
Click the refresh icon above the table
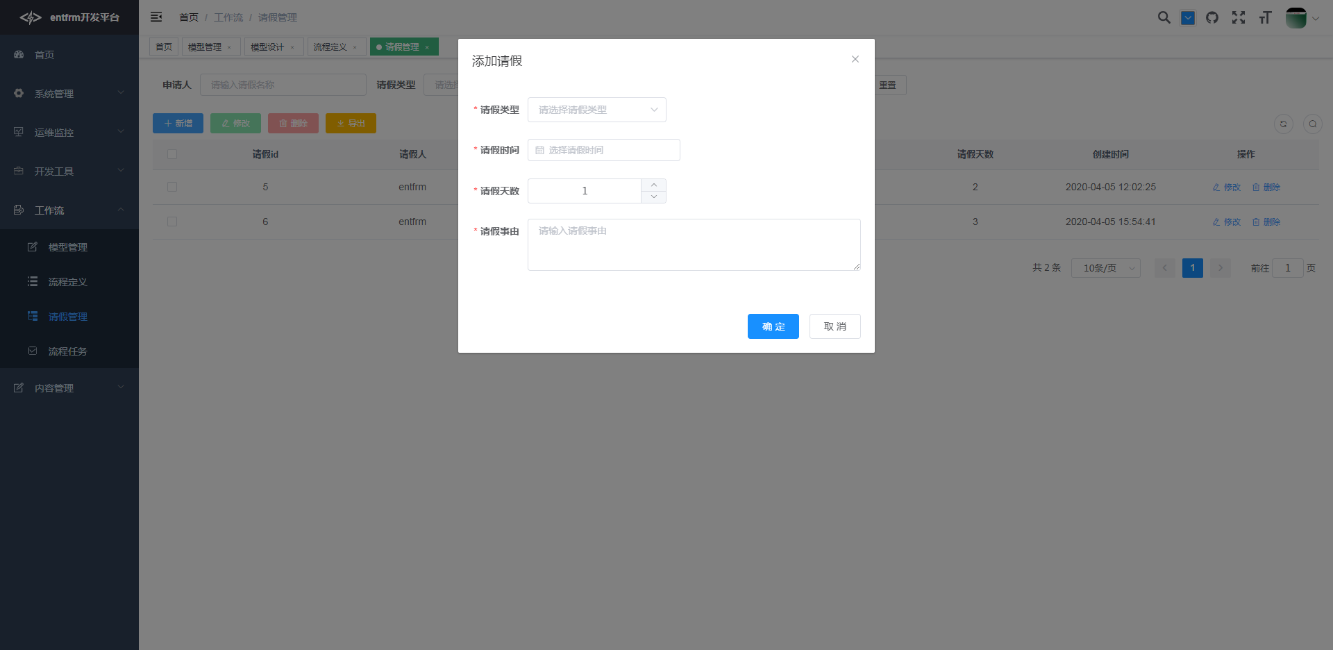[x=1284, y=124]
